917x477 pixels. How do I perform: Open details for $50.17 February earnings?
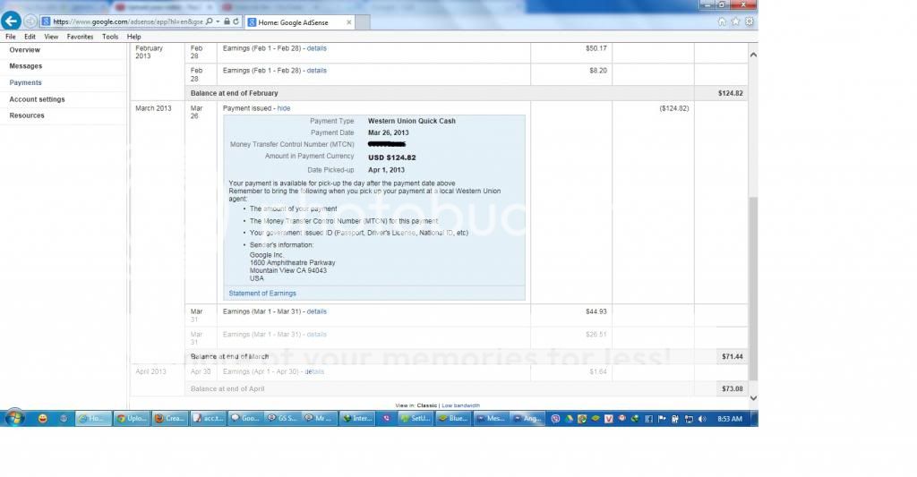coord(316,48)
